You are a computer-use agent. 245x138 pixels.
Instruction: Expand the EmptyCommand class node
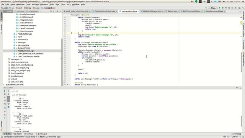pyautogui.click(x=19, y=14)
